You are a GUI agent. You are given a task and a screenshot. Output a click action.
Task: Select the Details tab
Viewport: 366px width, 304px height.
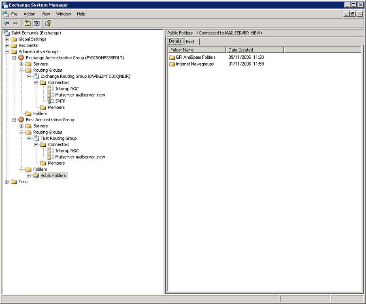point(175,41)
